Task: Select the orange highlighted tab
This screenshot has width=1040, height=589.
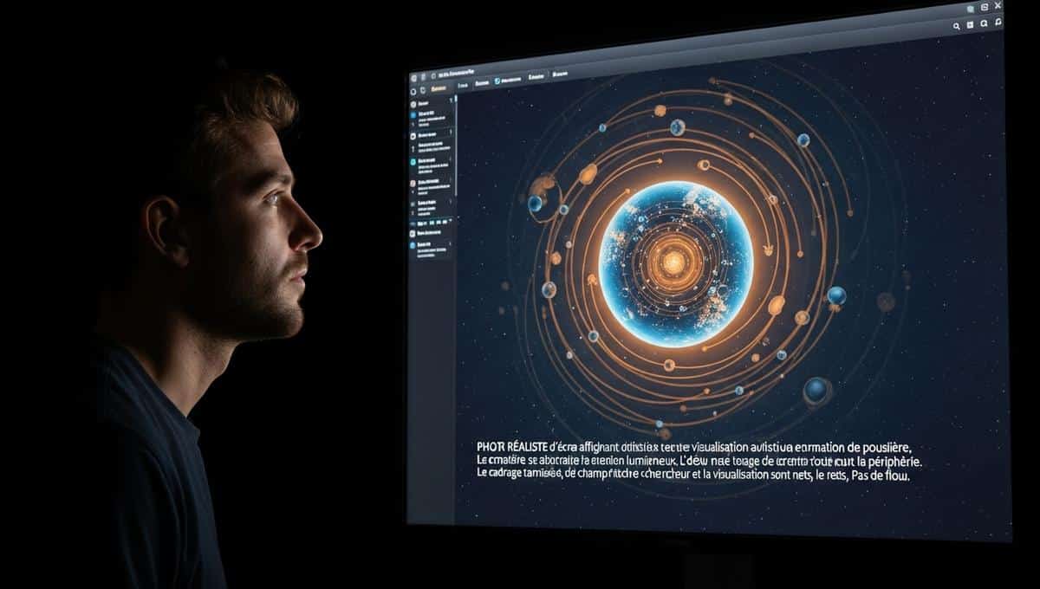Action: click(x=439, y=88)
